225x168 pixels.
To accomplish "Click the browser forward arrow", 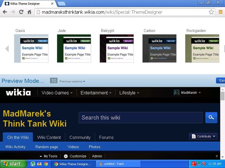I will (13, 12).
